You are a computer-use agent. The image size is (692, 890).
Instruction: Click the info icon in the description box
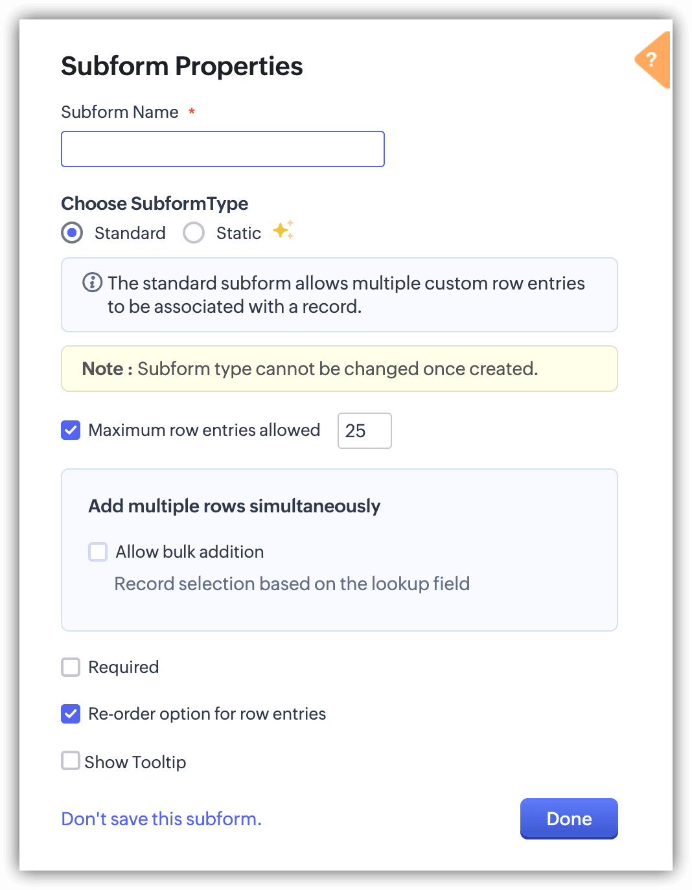pos(92,282)
